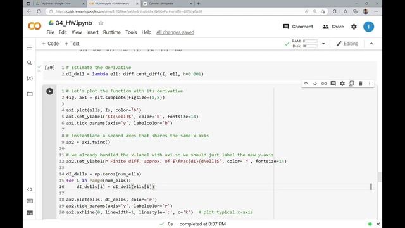Open browser favorites star icon
The height and width of the screenshot is (228, 405).
click(x=346, y=11)
